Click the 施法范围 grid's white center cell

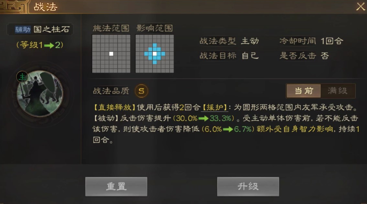pos(111,54)
